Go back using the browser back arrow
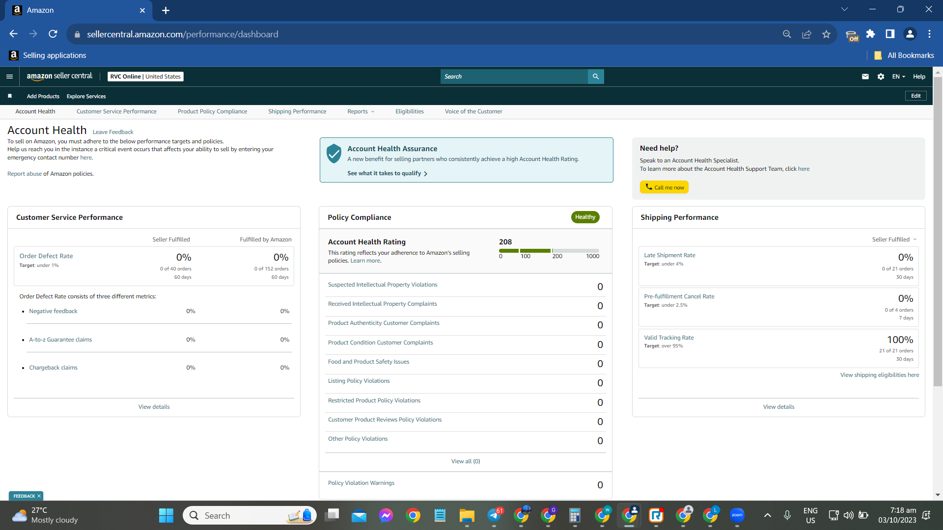 13,34
